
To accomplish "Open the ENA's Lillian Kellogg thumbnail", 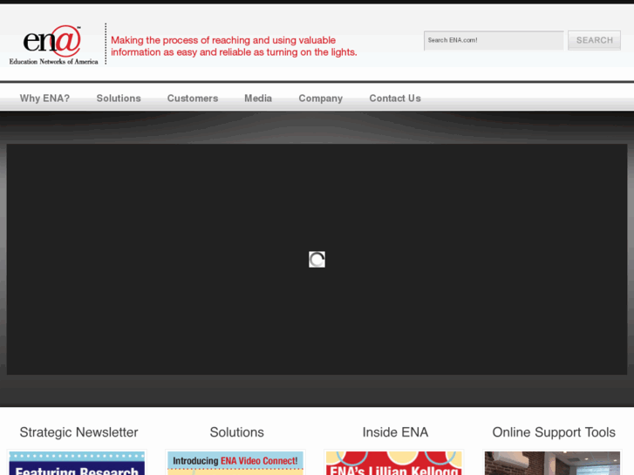I will pyautogui.click(x=394, y=464).
